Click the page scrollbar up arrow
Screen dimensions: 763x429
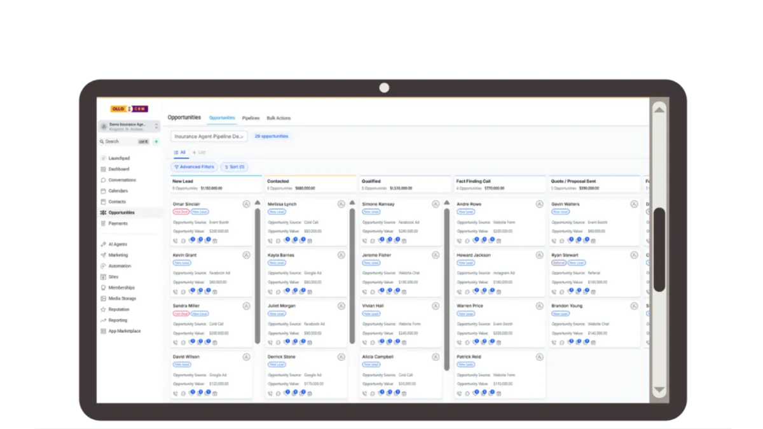click(659, 109)
